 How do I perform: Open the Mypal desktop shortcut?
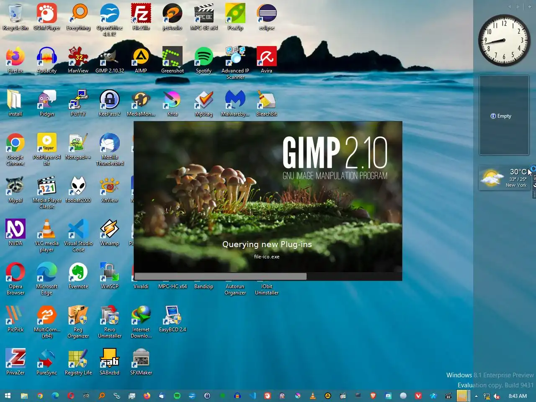[x=15, y=190]
